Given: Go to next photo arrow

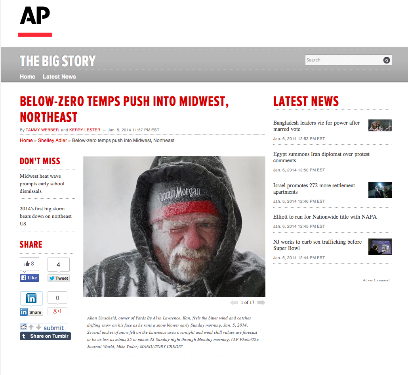Looking at the screenshot, I should click(x=261, y=302).
